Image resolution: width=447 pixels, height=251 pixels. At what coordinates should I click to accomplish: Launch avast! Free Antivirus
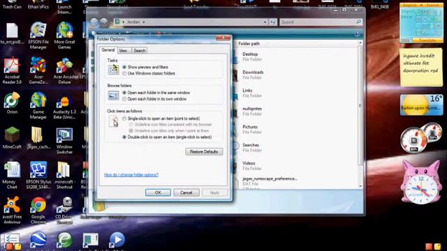12,210
